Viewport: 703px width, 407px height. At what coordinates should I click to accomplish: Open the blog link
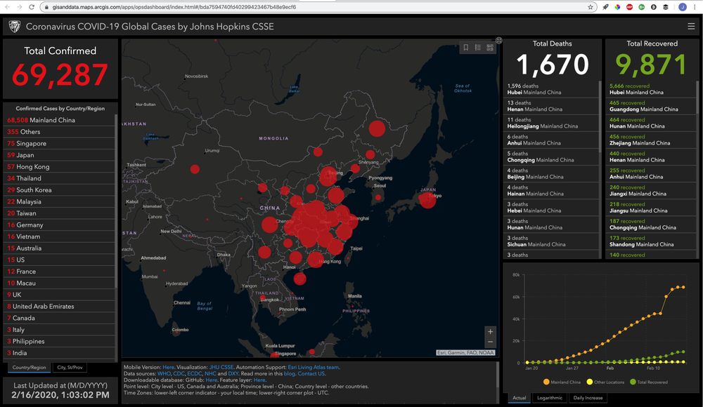pyautogui.click(x=289, y=373)
